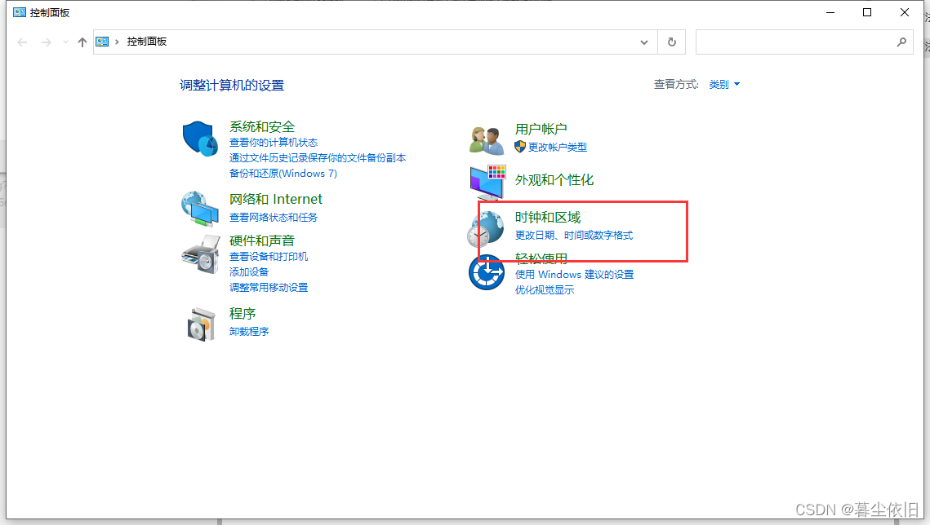The height and width of the screenshot is (525, 930).
Task: Click the refresh button in address bar
Action: point(671,42)
